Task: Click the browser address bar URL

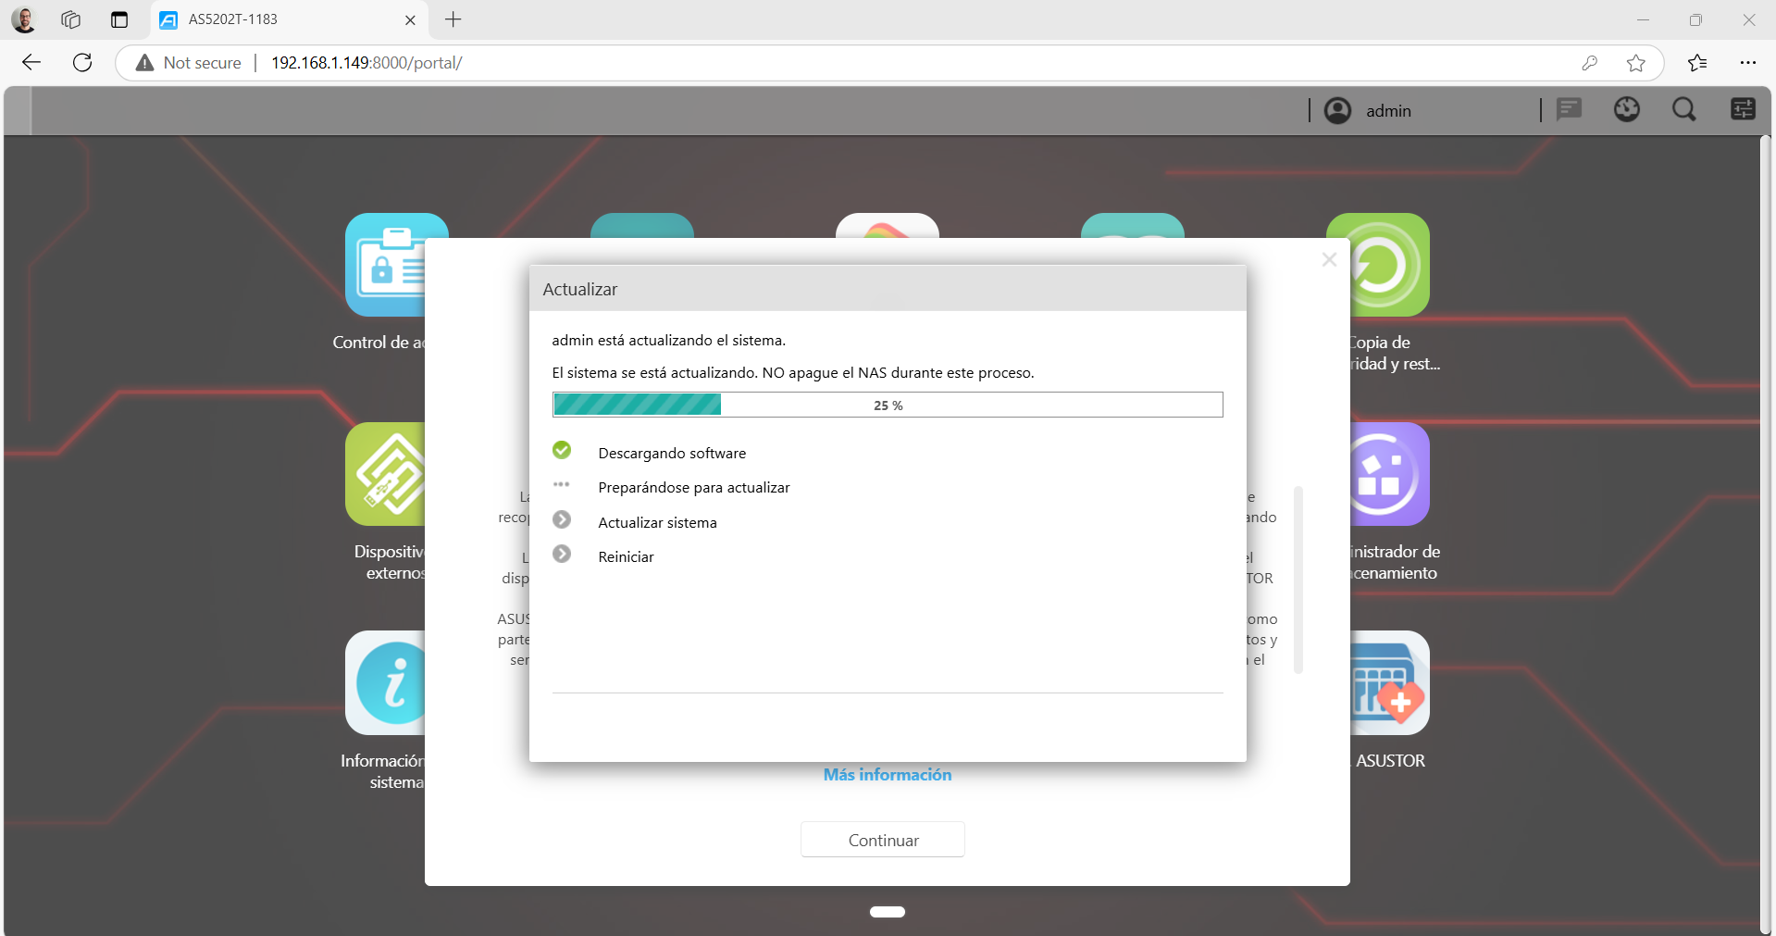Action: tap(366, 63)
